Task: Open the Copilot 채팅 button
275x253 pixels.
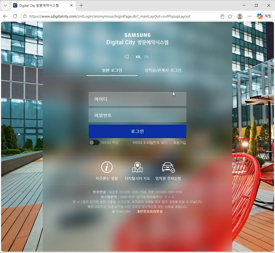Action: pos(264,16)
